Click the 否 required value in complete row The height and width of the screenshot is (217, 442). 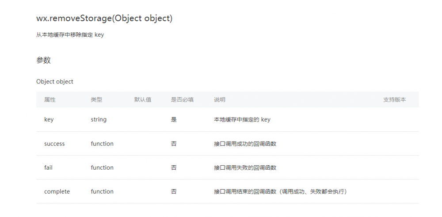(174, 192)
